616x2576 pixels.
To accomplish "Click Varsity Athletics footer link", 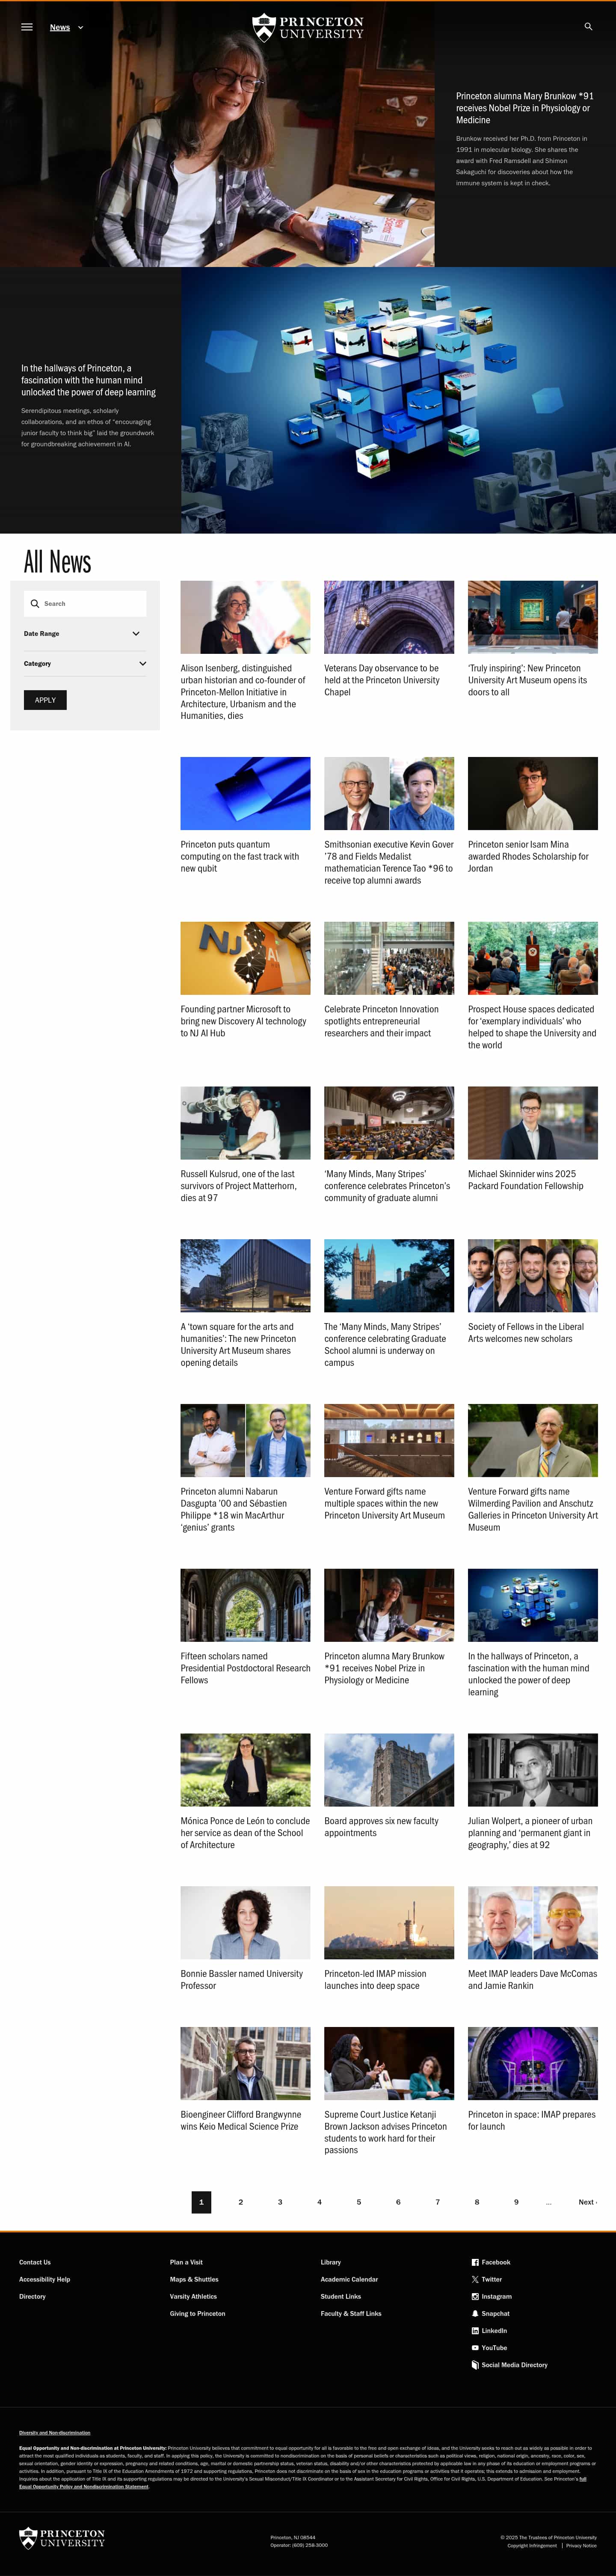I will (x=193, y=2296).
